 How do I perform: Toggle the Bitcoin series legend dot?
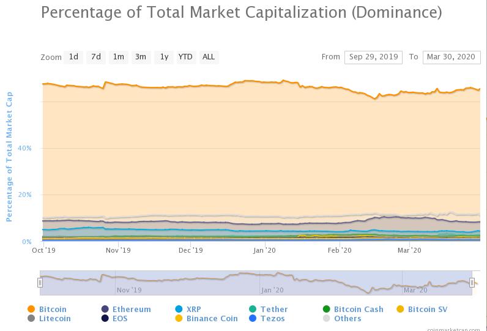click(31, 309)
